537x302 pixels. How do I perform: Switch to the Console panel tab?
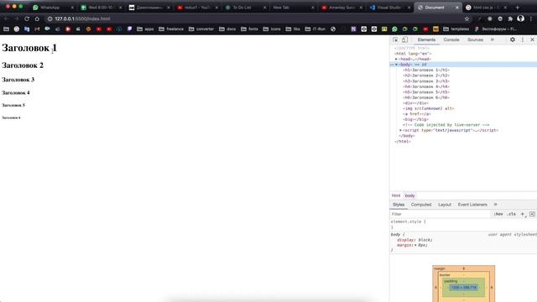coord(451,39)
